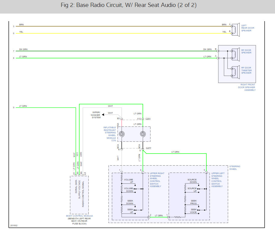
Task: Click the 'RF DOOR TWEETER SPEAKER' label
Action: pyautogui.click(x=246, y=70)
